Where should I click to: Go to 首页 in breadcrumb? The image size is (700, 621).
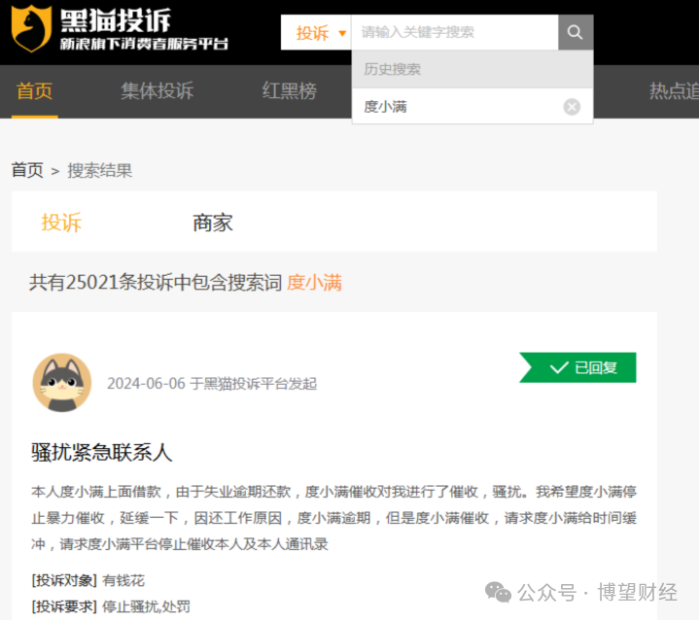click(27, 170)
